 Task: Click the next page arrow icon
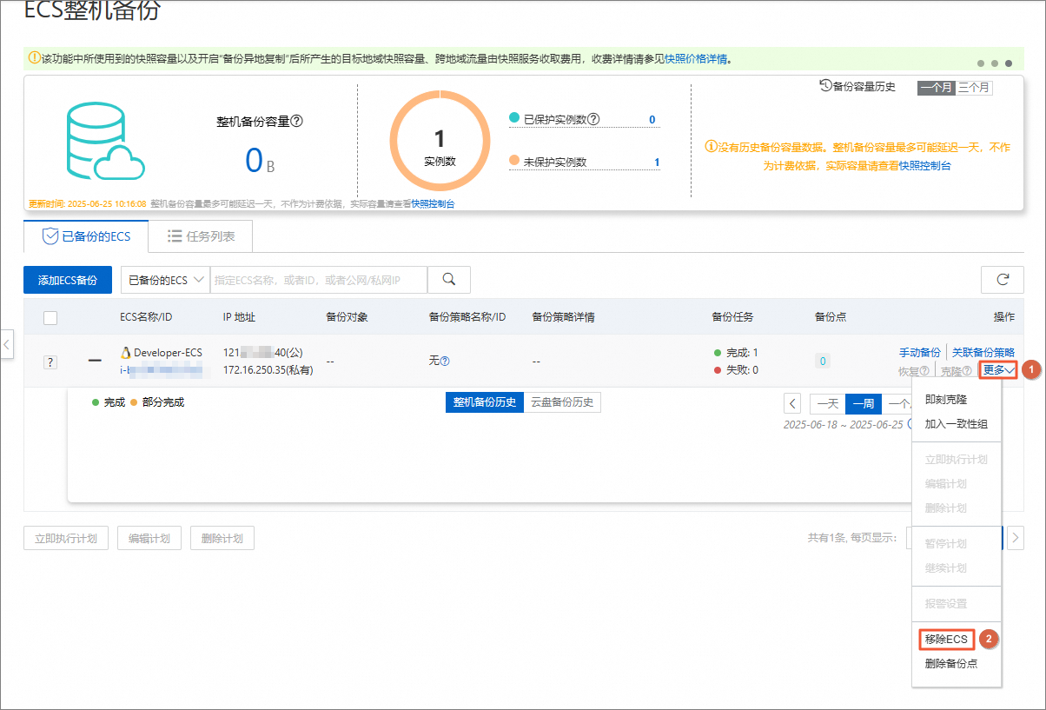click(x=1015, y=538)
